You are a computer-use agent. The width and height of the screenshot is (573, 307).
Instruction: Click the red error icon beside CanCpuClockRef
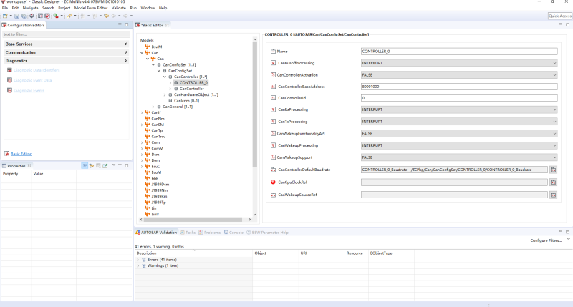coord(273,182)
